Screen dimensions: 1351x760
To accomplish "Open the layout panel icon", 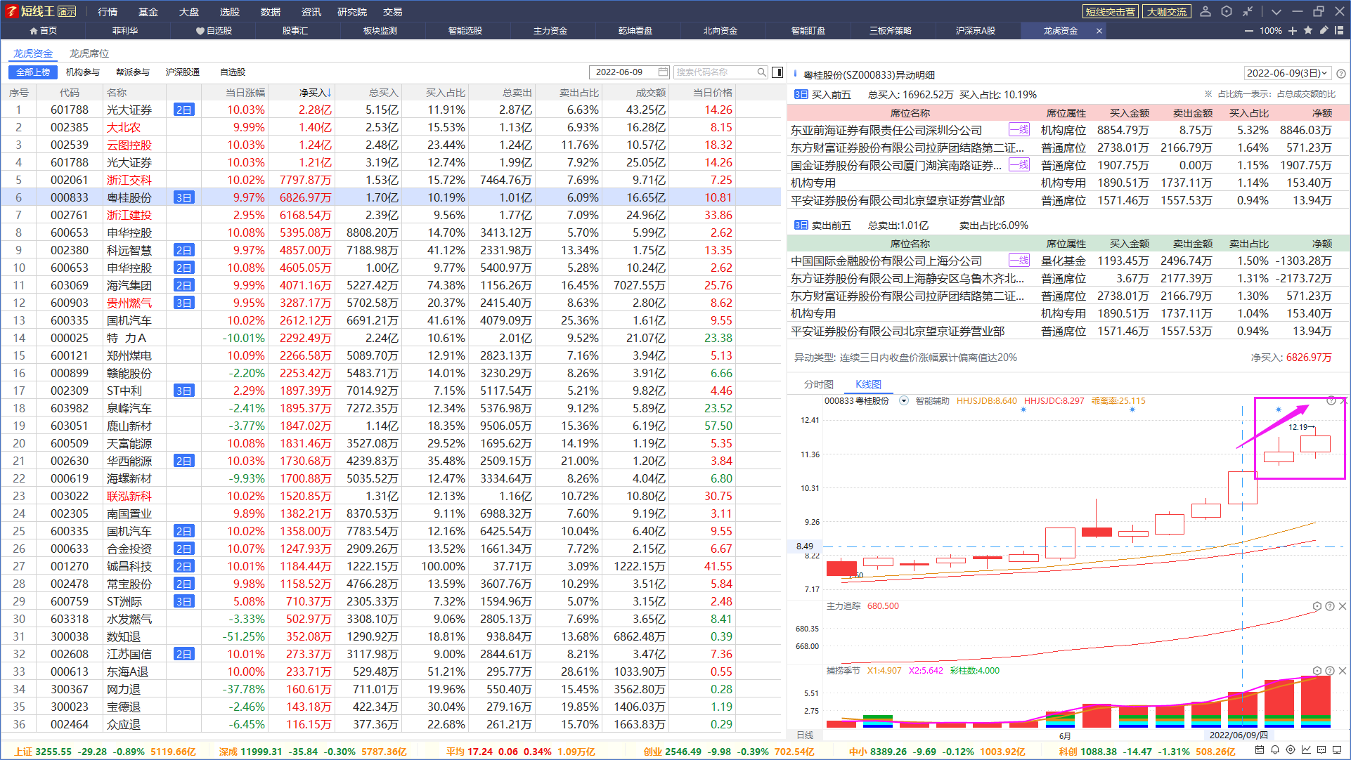I will (x=1339, y=30).
